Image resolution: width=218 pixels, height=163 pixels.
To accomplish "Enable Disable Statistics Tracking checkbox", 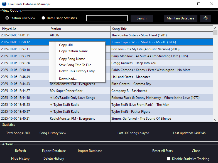I will [x=168, y=159].
